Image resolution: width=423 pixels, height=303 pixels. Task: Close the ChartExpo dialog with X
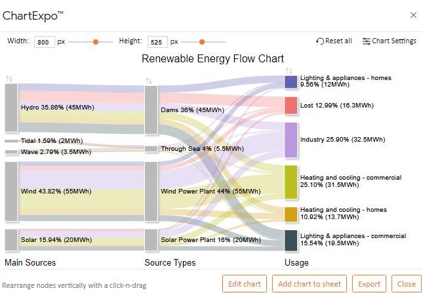(413, 15)
